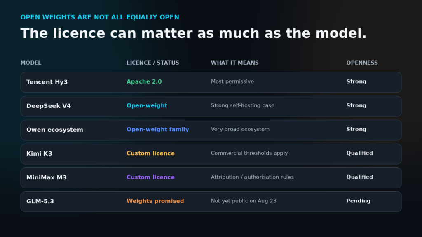Select the WHAT IT MEANS column header

tap(234, 63)
